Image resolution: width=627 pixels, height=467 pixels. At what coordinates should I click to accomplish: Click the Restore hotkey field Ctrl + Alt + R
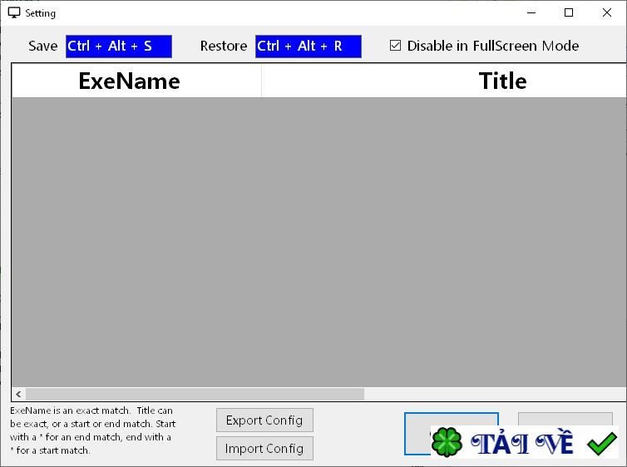(309, 47)
